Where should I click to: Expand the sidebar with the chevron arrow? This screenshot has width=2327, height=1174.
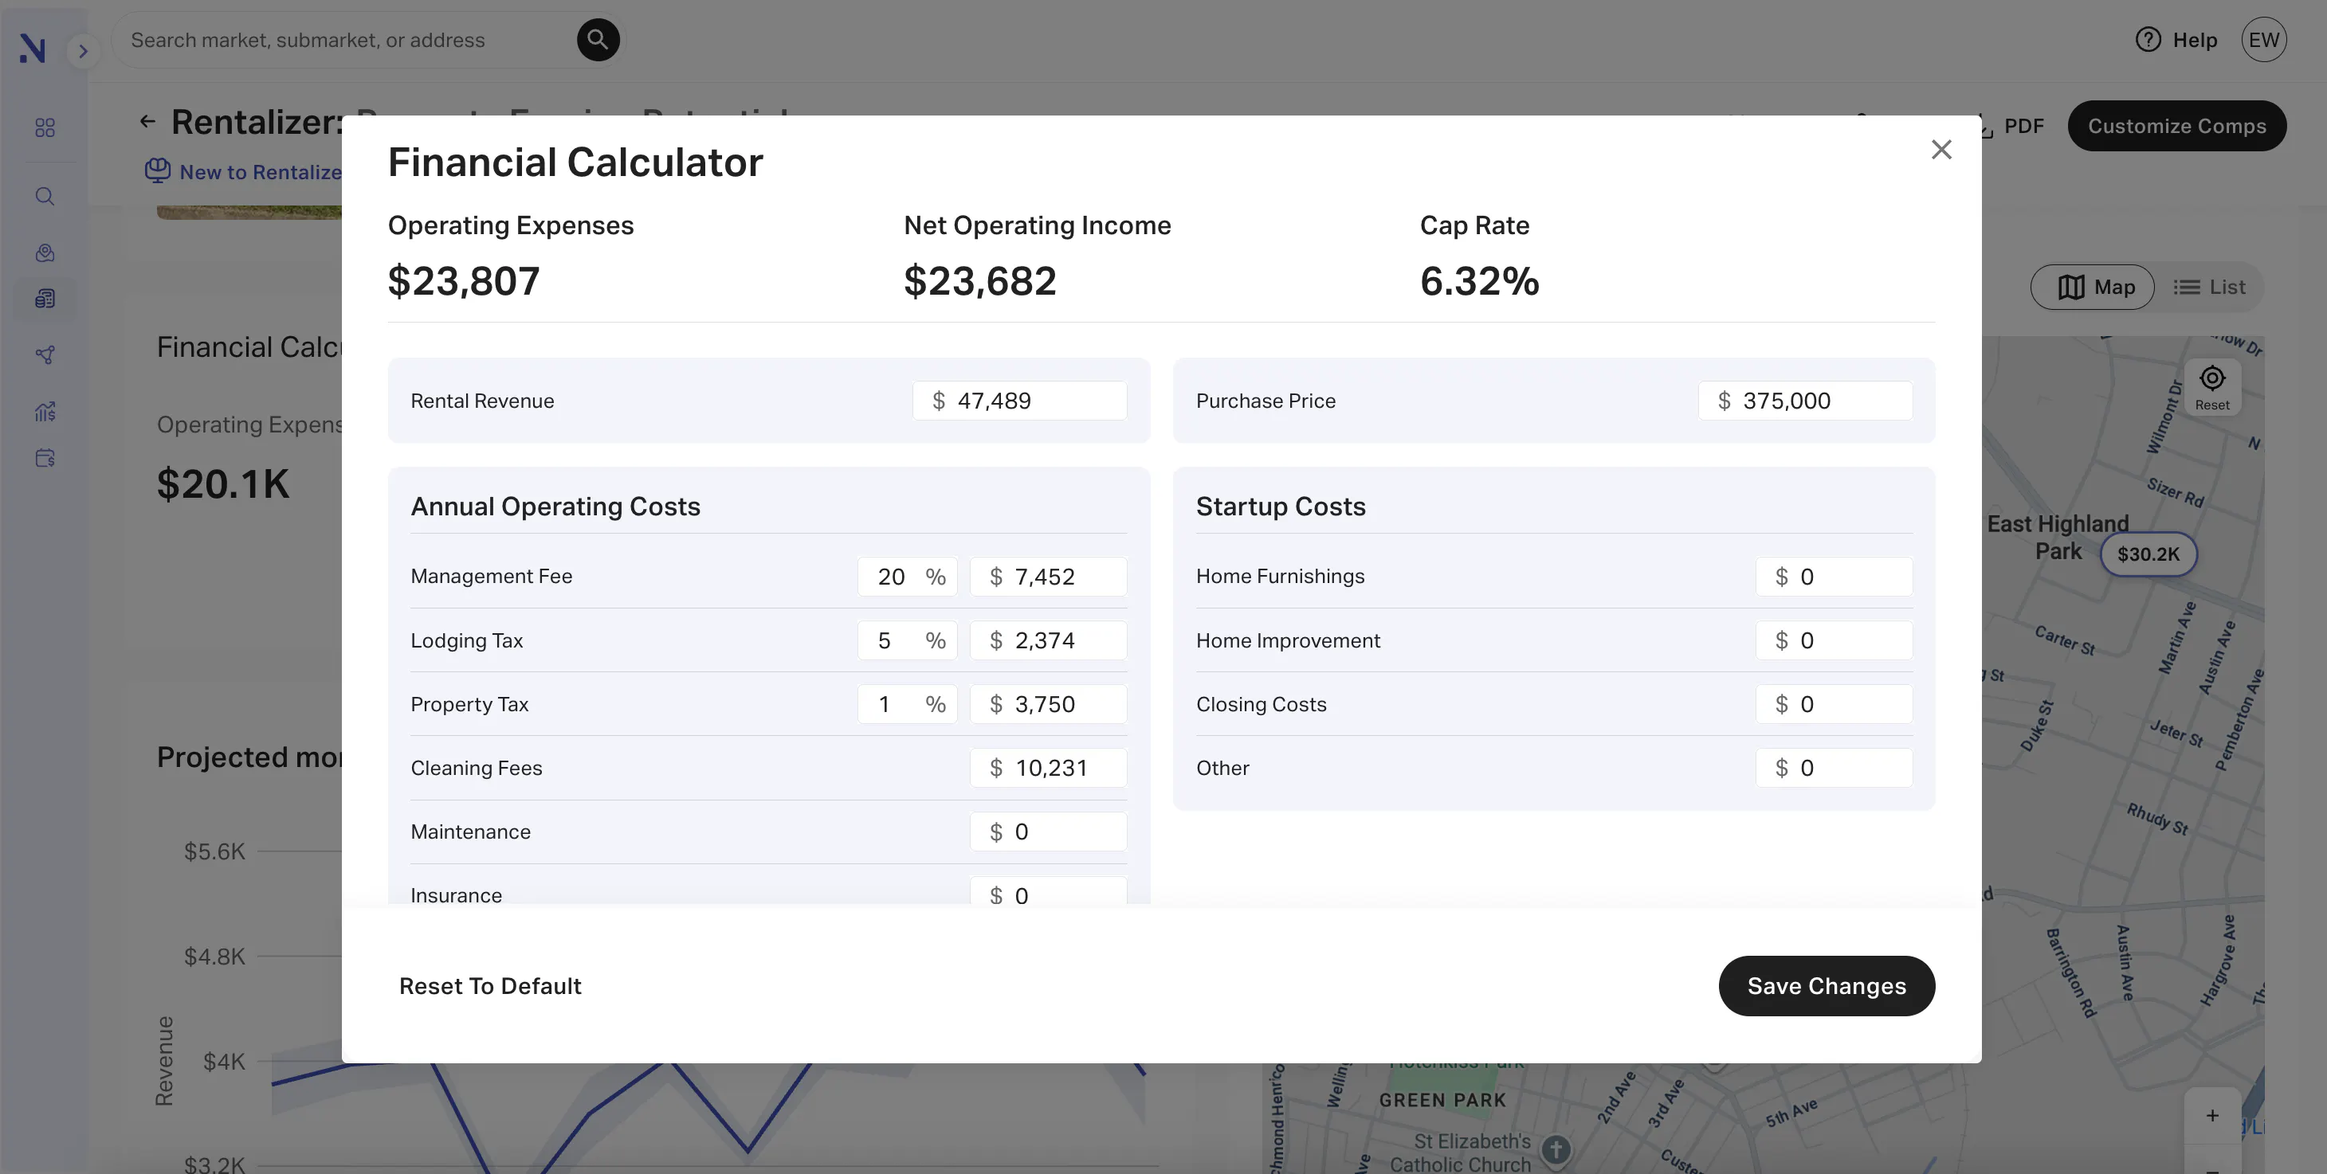point(83,50)
